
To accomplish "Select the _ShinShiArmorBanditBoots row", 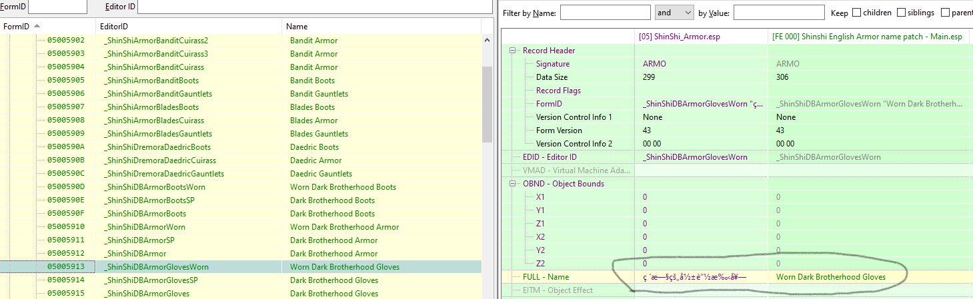I will point(240,81).
